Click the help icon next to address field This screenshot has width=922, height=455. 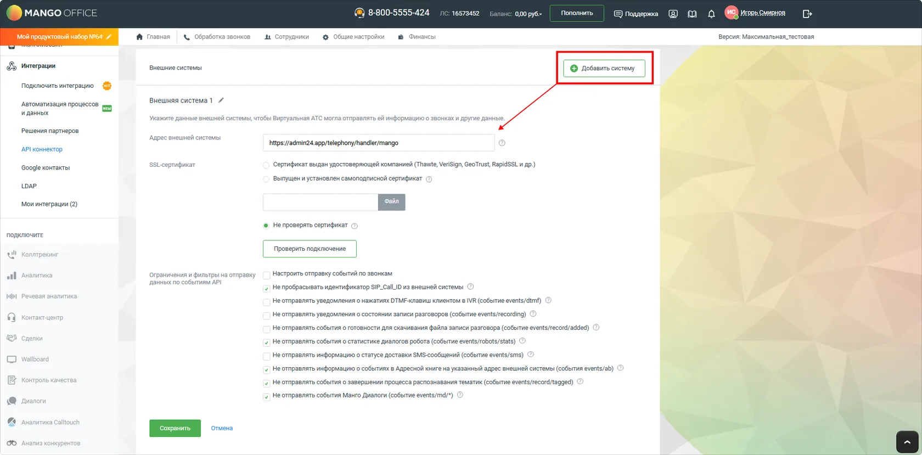(x=502, y=143)
